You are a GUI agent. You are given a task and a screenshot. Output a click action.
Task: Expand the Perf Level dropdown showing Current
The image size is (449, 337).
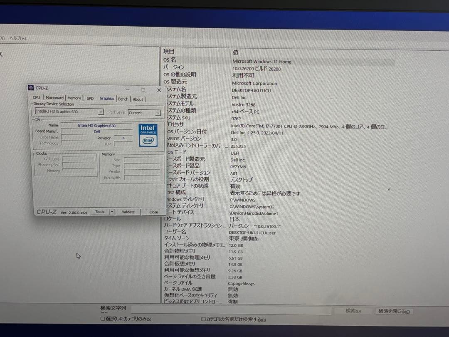158,112
